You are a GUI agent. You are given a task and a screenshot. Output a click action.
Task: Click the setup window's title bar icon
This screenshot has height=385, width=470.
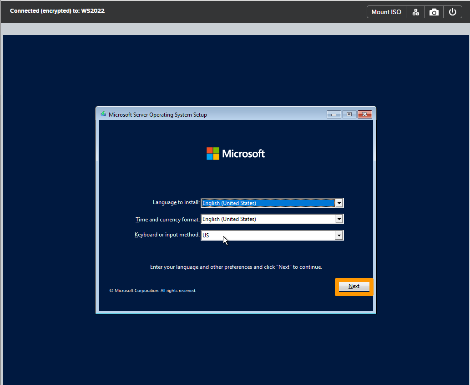pyautogui.click(x=103, y=114)
